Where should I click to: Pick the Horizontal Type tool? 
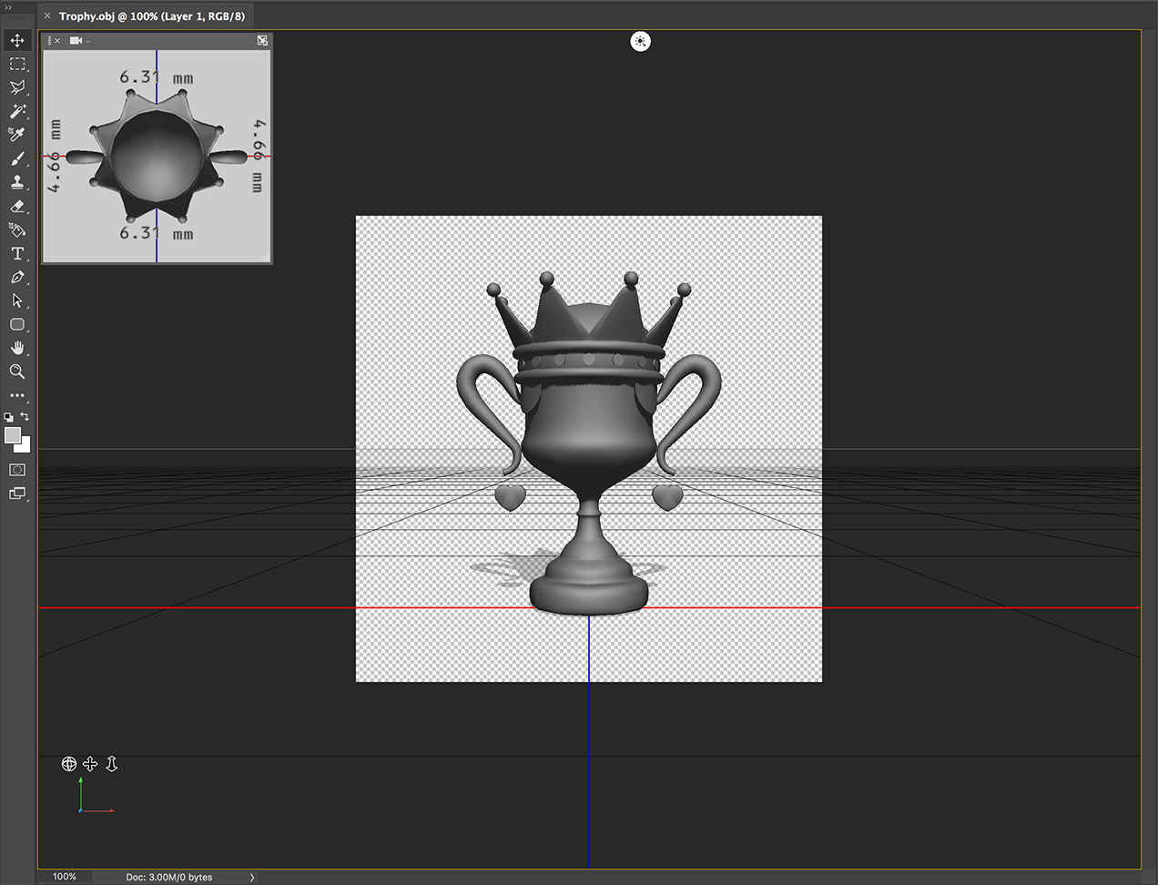16,254
